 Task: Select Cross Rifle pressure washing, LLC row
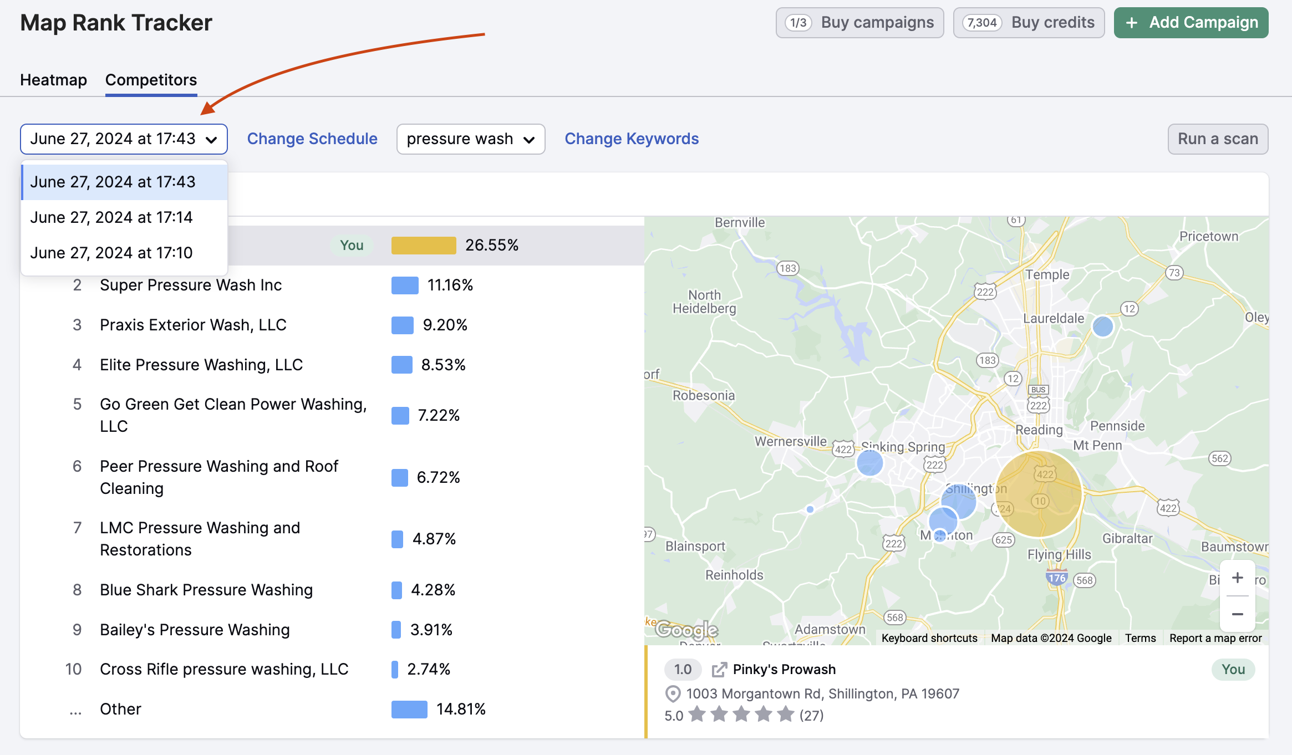tap(333, 669)
